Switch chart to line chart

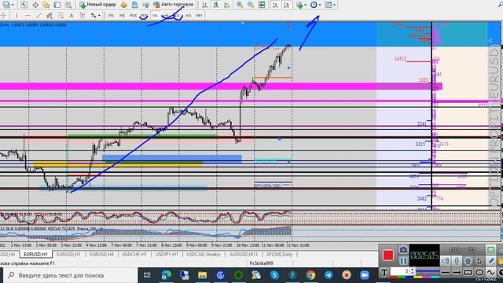(227, 5)
